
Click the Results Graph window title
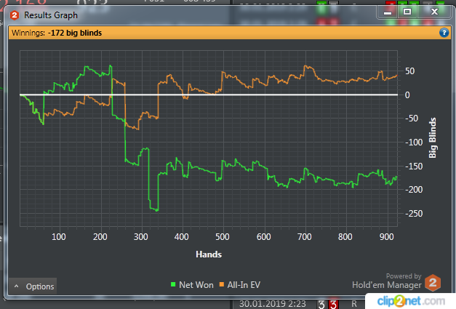(x=51, y=15)
